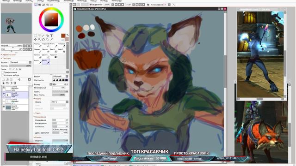
Task: Toggle visibility of layer Слой3
Action: (4, 93)
